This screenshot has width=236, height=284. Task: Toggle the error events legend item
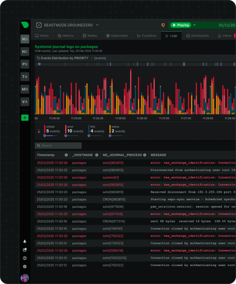pos(74,129)
